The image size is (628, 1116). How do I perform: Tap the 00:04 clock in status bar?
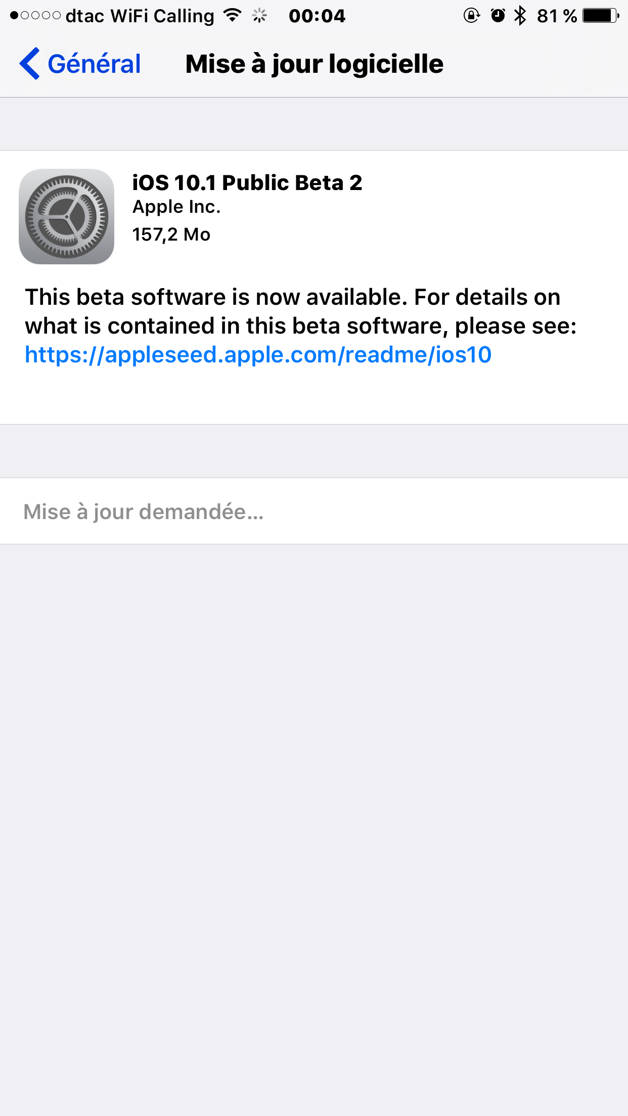point(317,16)
